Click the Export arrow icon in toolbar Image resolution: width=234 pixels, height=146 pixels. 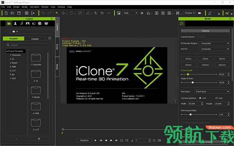coord(33,13)
